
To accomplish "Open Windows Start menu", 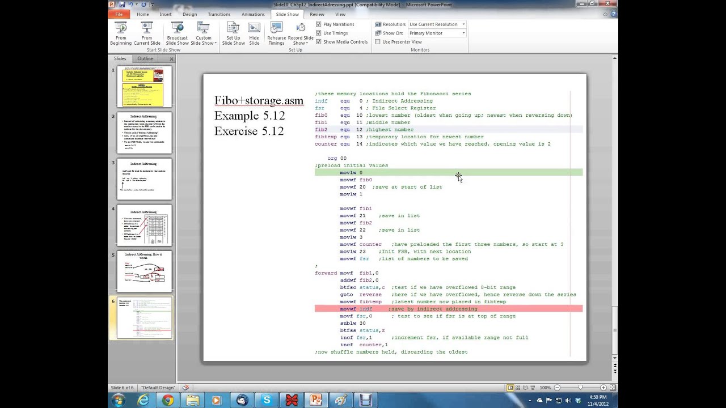I will click(119, 401).
